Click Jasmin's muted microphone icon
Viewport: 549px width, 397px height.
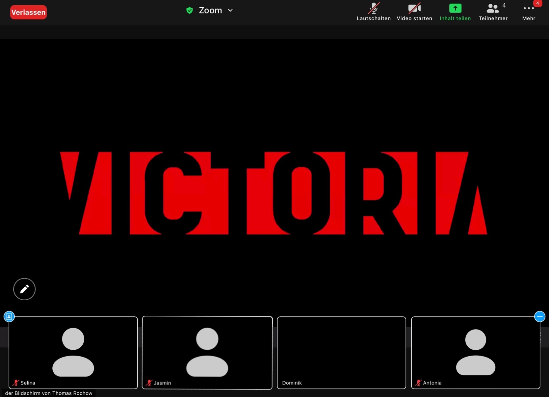[x=149, y=383]
